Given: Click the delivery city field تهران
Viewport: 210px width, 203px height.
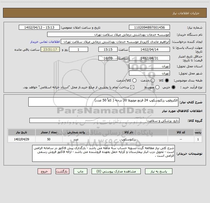Looking at the screenshot, I should click(149, 73).
